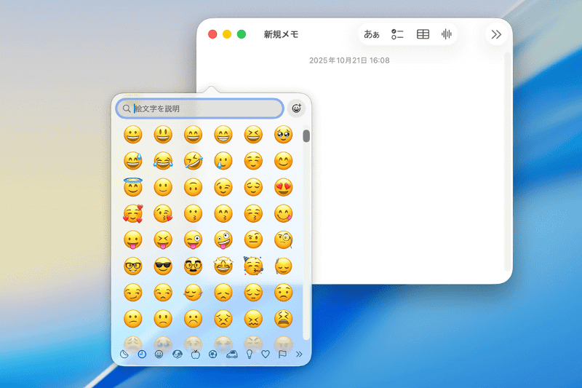Select the raised eyebrow face

coord(253,239)
